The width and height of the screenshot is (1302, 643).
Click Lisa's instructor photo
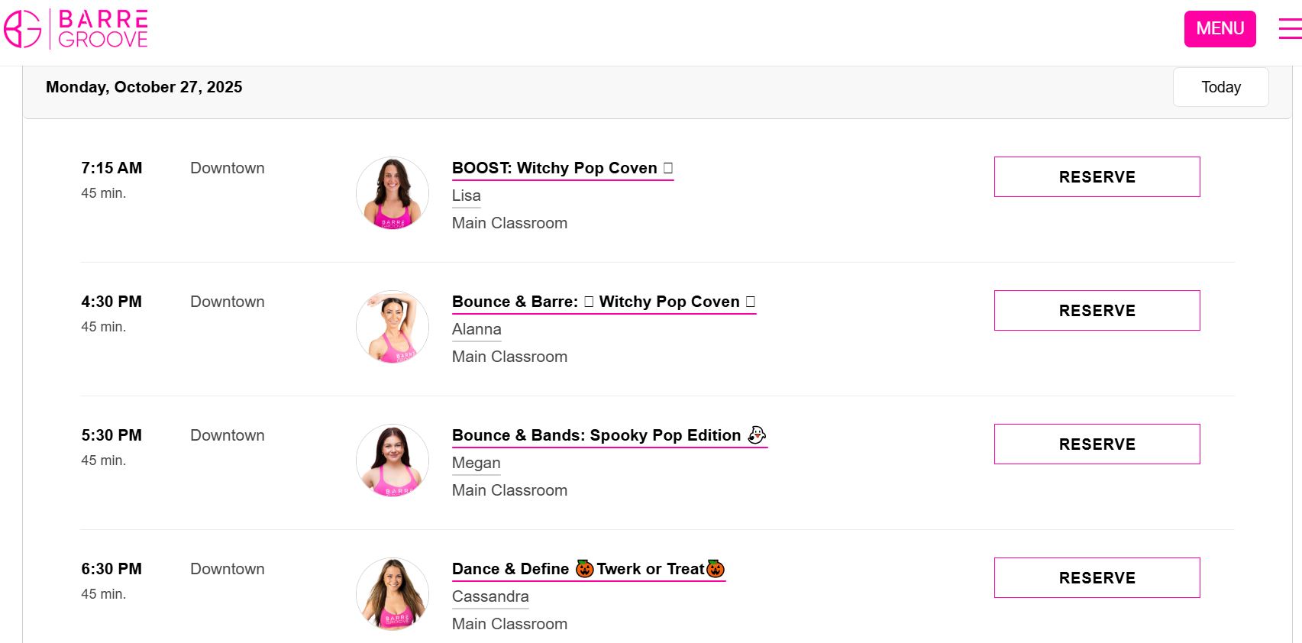coord(393,193)
